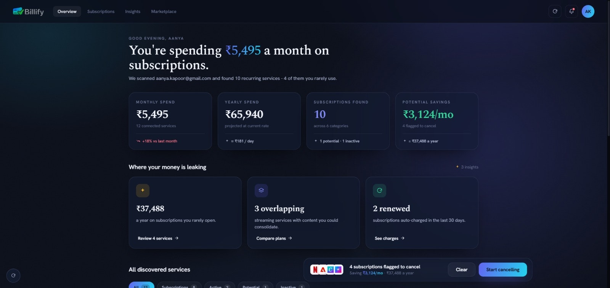Image resolution: width=610 pixels, height=288 pixels.
Task: Click the 'projected at current rate' text
Action: 247,126
